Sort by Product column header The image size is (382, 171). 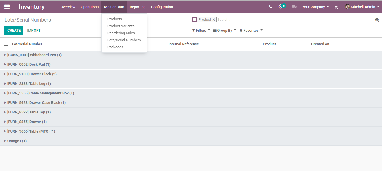(269, 44)
